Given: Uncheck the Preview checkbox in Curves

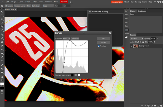Looking at the screenshot, I should pyautogui.click(x=99, y=46).
